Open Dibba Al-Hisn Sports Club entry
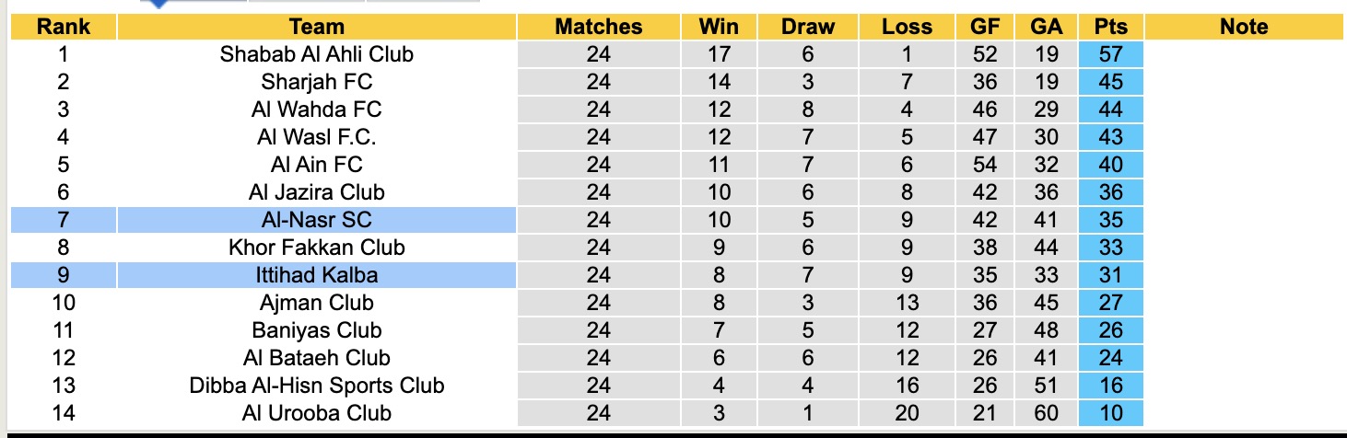This screenshot has height=438, width=1347. (x=316, y=386)
